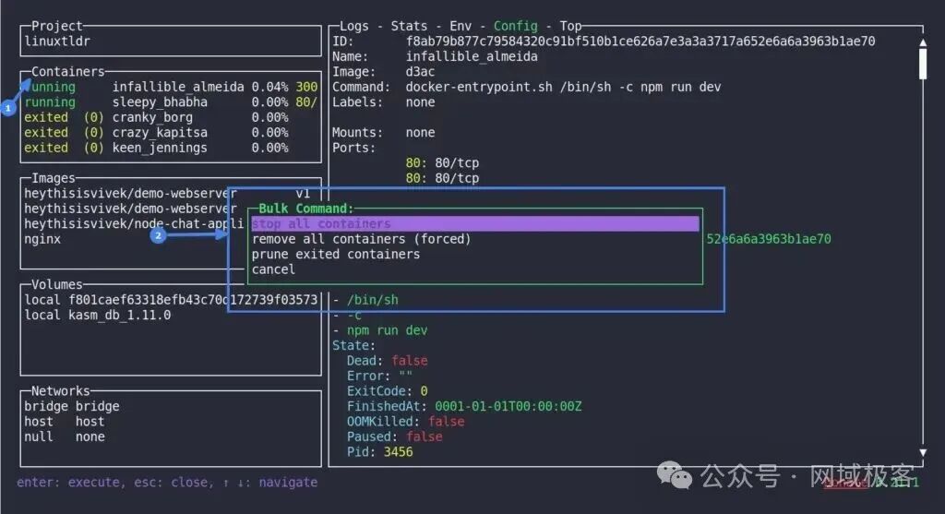Click the Networks panel title
945x514 pixels.
point(60,390)
